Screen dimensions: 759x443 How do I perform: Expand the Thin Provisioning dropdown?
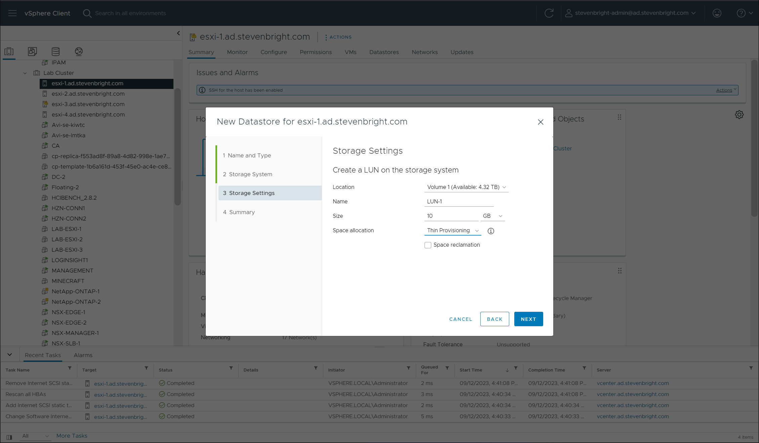(452, 231)
